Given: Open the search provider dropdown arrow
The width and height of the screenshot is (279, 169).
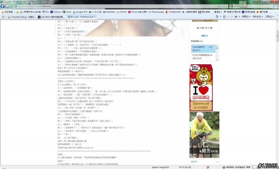Looking at the screenshot, I should click(x=277, y=6).
